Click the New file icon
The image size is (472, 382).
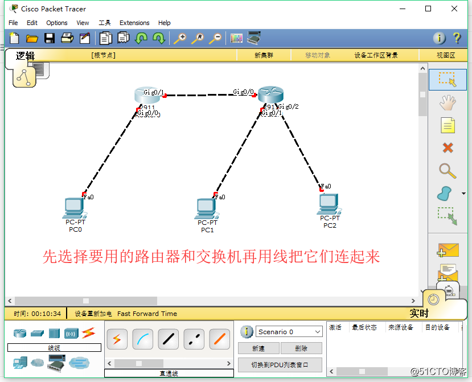[x=14, y=38]
